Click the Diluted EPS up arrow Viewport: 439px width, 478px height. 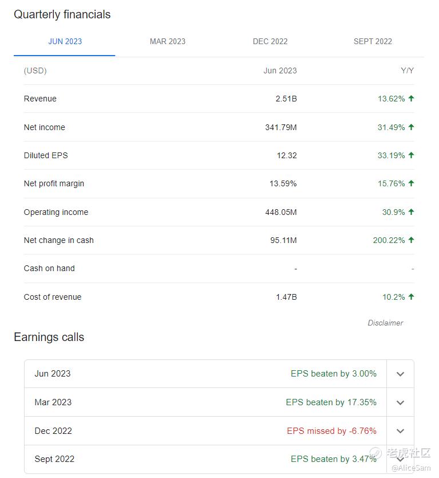411,155
